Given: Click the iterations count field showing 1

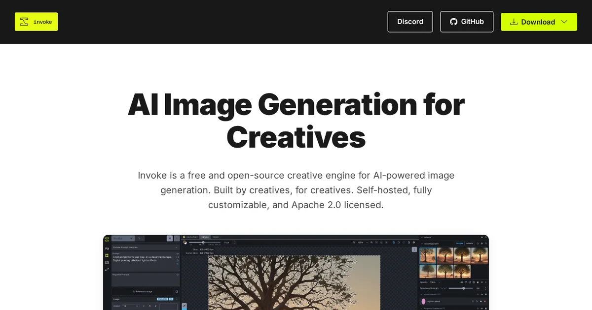Looking at the screenshot, I should (140, 239).
